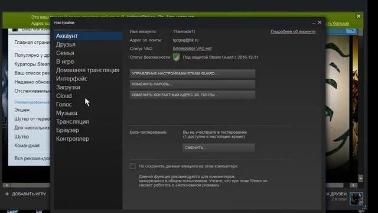Screen dimensions: 378x213
Task: Open the Браузер settings section
Action: pos(67,130)
